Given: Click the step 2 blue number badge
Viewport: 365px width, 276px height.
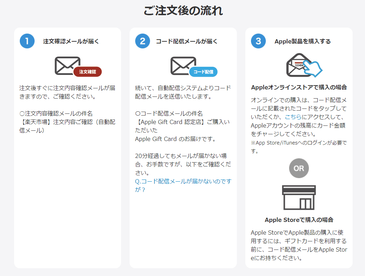Looking at the screenshot, I should click(143, 41).
